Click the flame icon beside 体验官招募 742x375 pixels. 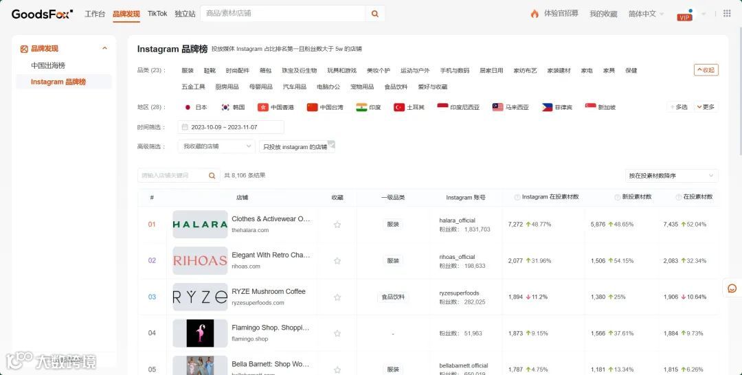click(535, 14)
